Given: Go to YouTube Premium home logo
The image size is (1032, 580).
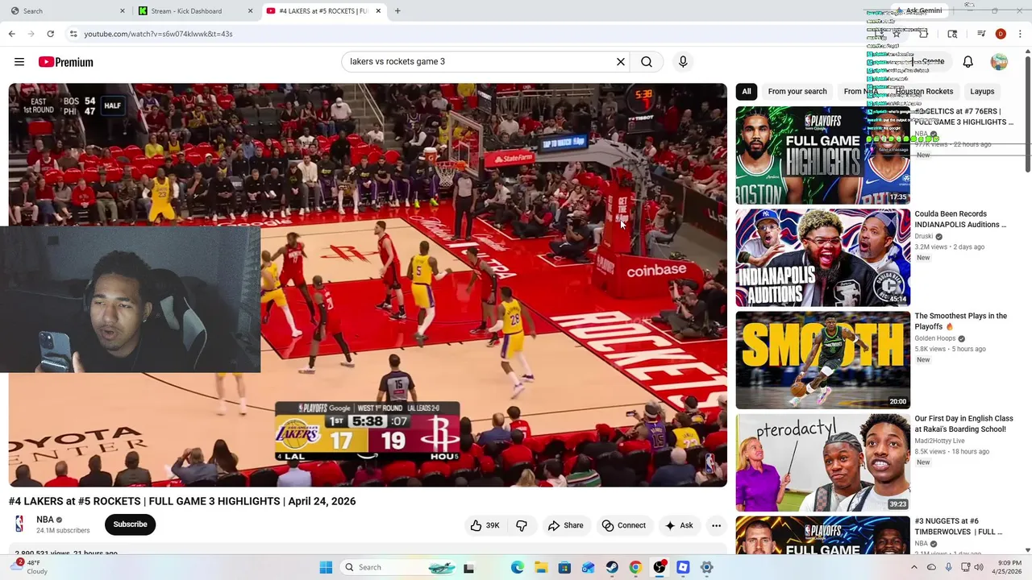Looking at the screenshot, I should tap(65, 62).
